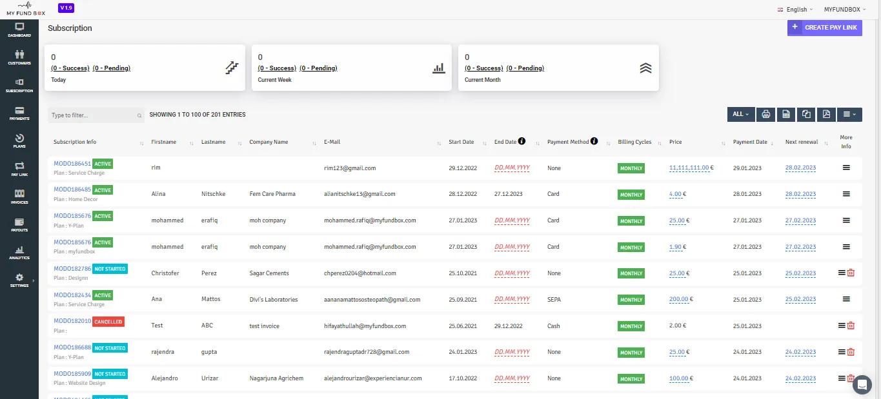Delete the Christofer Perez subscription

(851, 273)
